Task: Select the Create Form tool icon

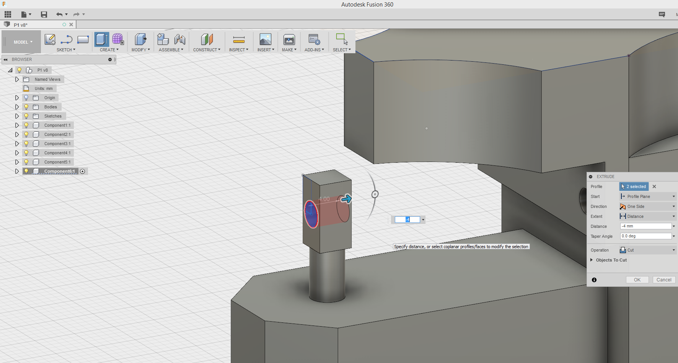Action: pyautogui.click(x=118, y=39)
